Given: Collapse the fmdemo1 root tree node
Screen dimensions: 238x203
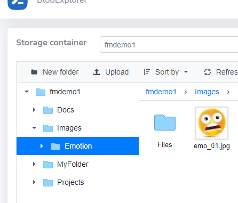Looking at the screenshot, I should (x=27, y=92).
